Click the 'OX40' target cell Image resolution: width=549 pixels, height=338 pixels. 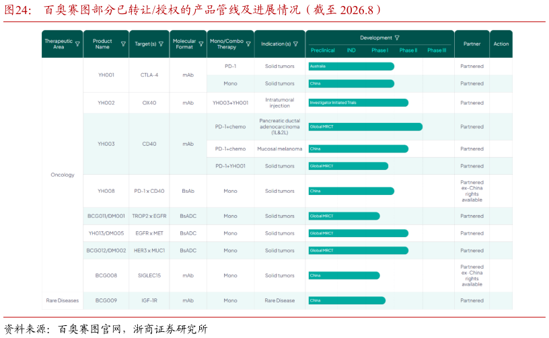tap(149, 103)
